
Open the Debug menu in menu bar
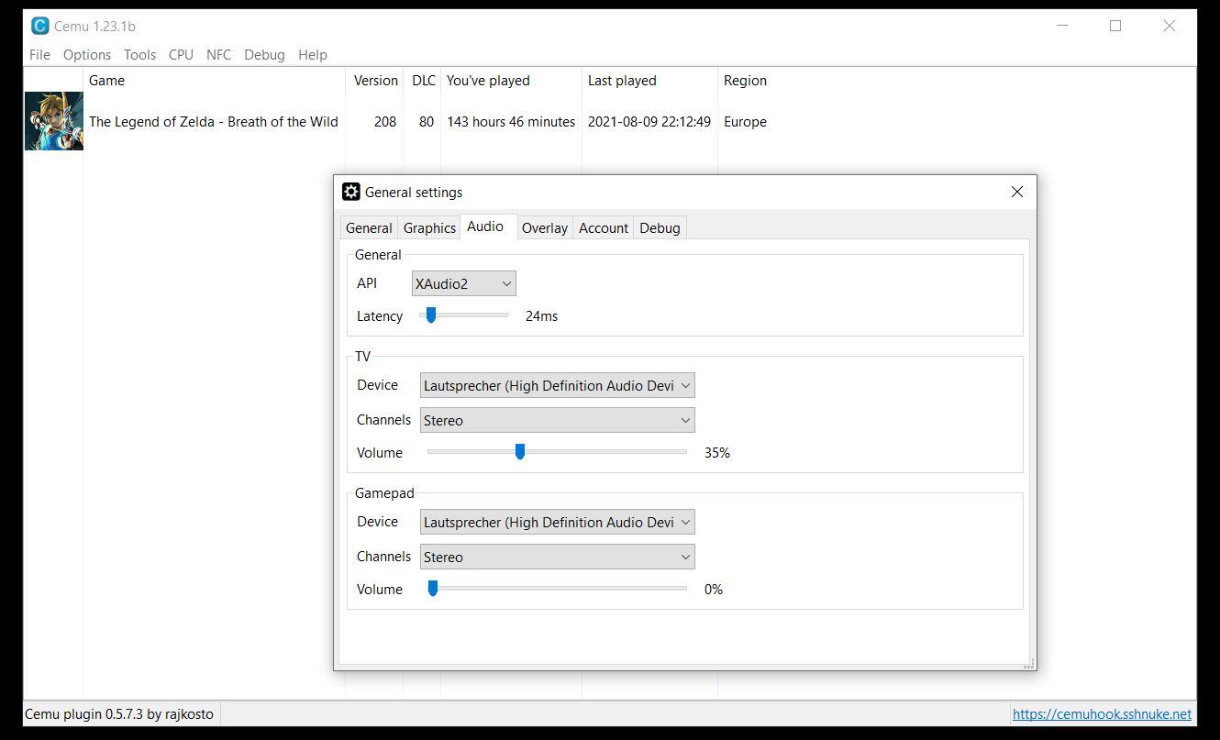[264, 55]
